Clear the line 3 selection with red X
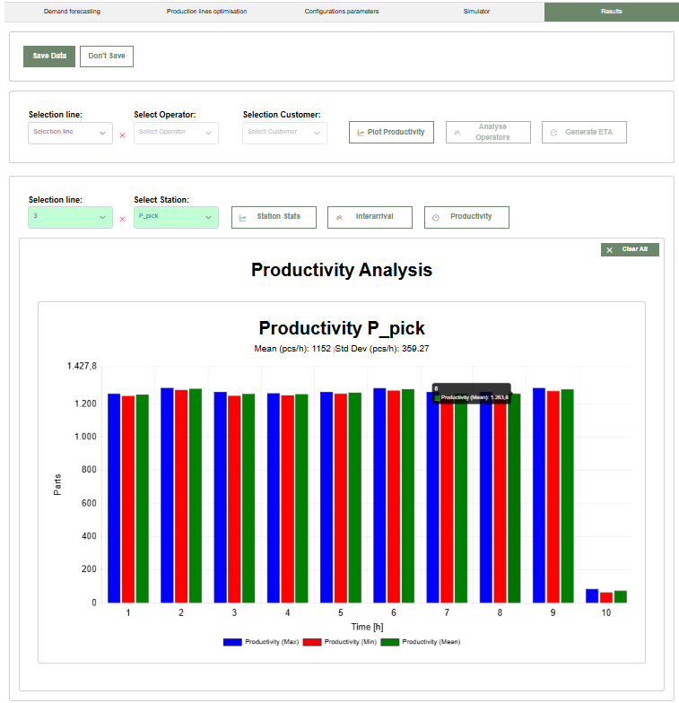This screenshot has width=679, height=703. 122,219
